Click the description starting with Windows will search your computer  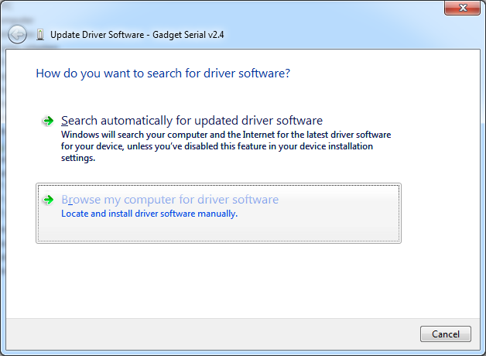(x=226, y=146)
